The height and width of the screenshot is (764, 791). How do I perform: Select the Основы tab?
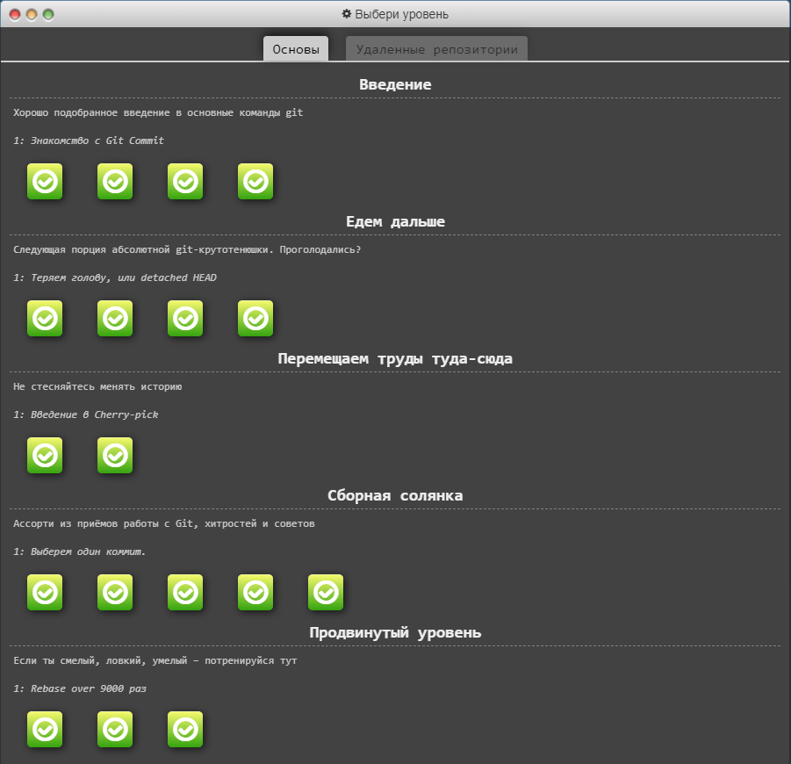pos(296,49)
